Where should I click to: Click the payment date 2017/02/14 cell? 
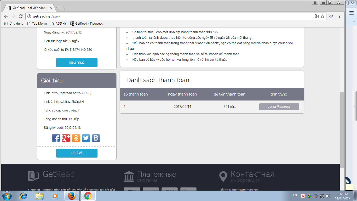(x=182, y=107)
